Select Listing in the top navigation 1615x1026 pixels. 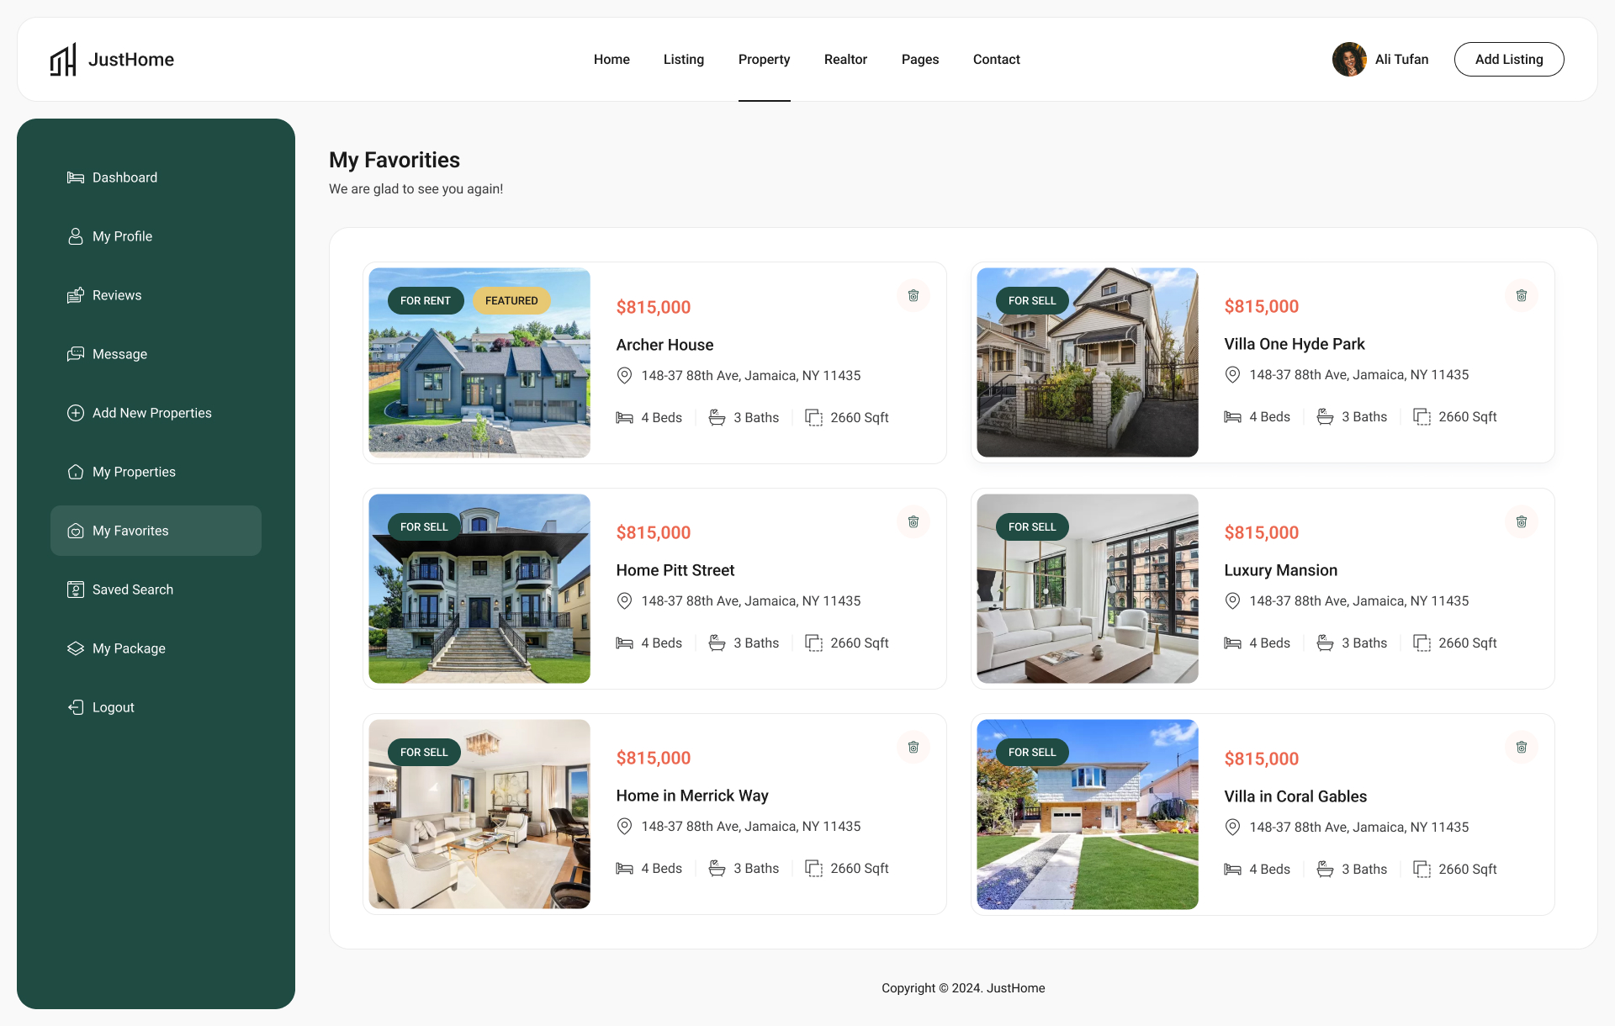point(683,59)
